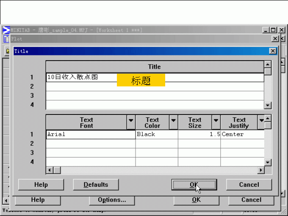Click the OK button in Title dialog

point(194,185)
